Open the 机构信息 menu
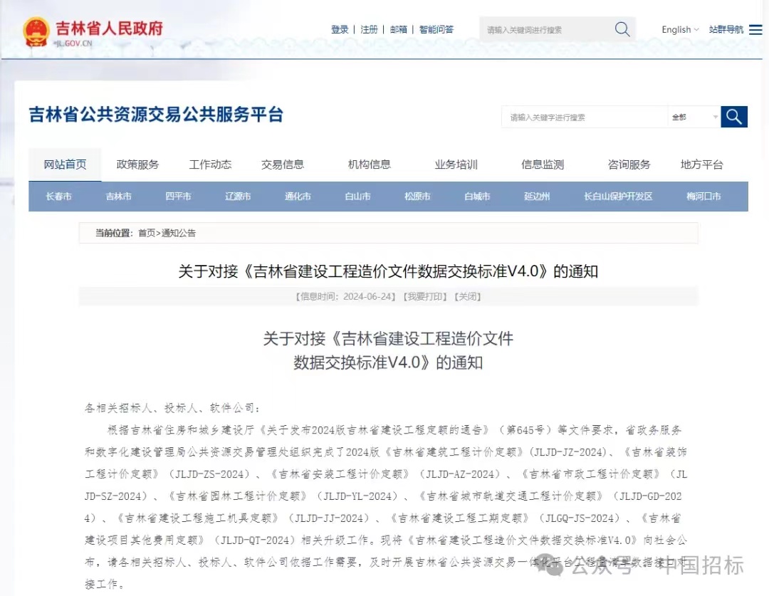 370,164
